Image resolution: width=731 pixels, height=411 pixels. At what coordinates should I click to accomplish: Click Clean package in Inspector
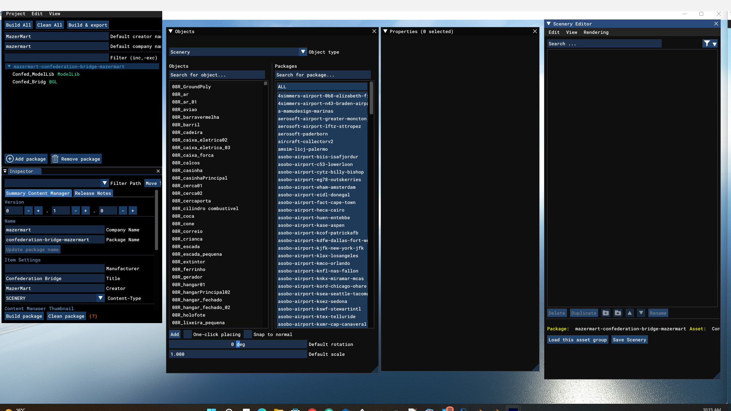[66, 316]
